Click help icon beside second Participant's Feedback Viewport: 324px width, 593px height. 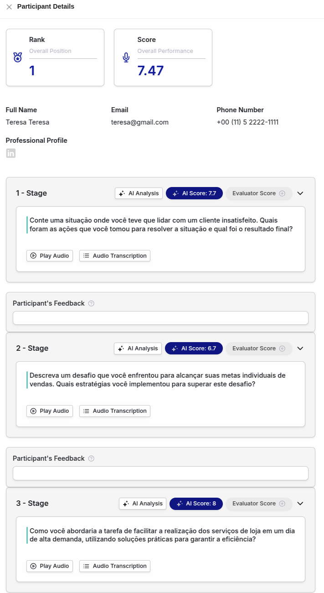91,458
